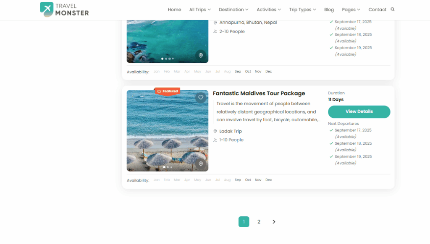Image resolution: width=430 pixels, height=244 pixels.
Task: Add Maldives tour to wishlist heart
Action: click(x=201, y=98)
